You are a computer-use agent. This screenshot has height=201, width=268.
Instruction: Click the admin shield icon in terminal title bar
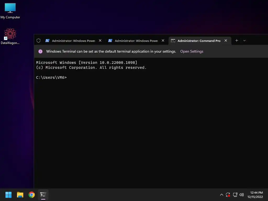coord(38,41)
